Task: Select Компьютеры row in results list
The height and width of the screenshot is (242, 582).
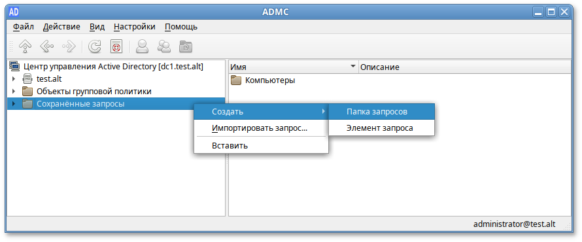Action: [270, 80]
